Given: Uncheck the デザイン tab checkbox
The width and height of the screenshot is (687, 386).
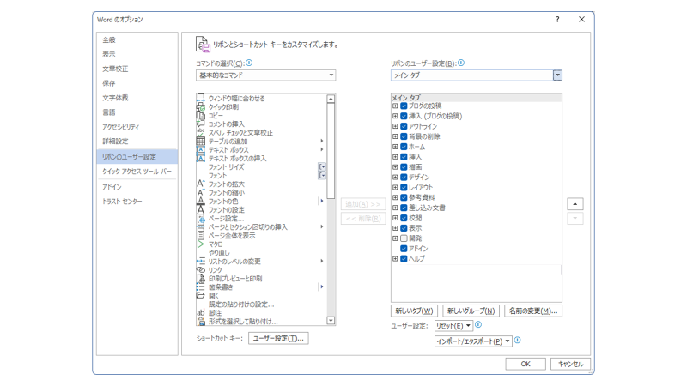Looking at the screenshot, I should click(x=404, y=178).
